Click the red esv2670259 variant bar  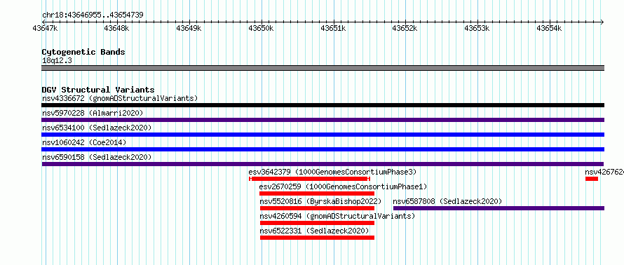click(317, 193)
